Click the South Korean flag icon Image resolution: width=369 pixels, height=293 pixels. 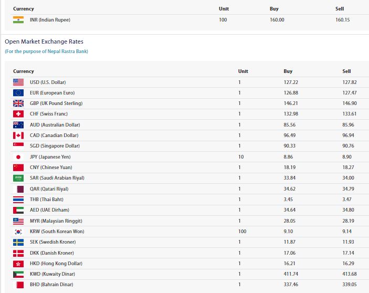[18, 232]
